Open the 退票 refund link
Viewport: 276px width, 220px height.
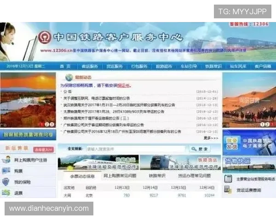click(x=18, y=193)
